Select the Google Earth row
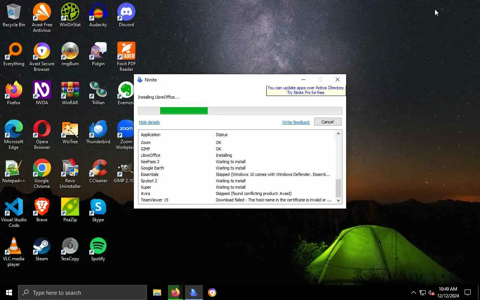480x300 pixels. coord(236,168)
